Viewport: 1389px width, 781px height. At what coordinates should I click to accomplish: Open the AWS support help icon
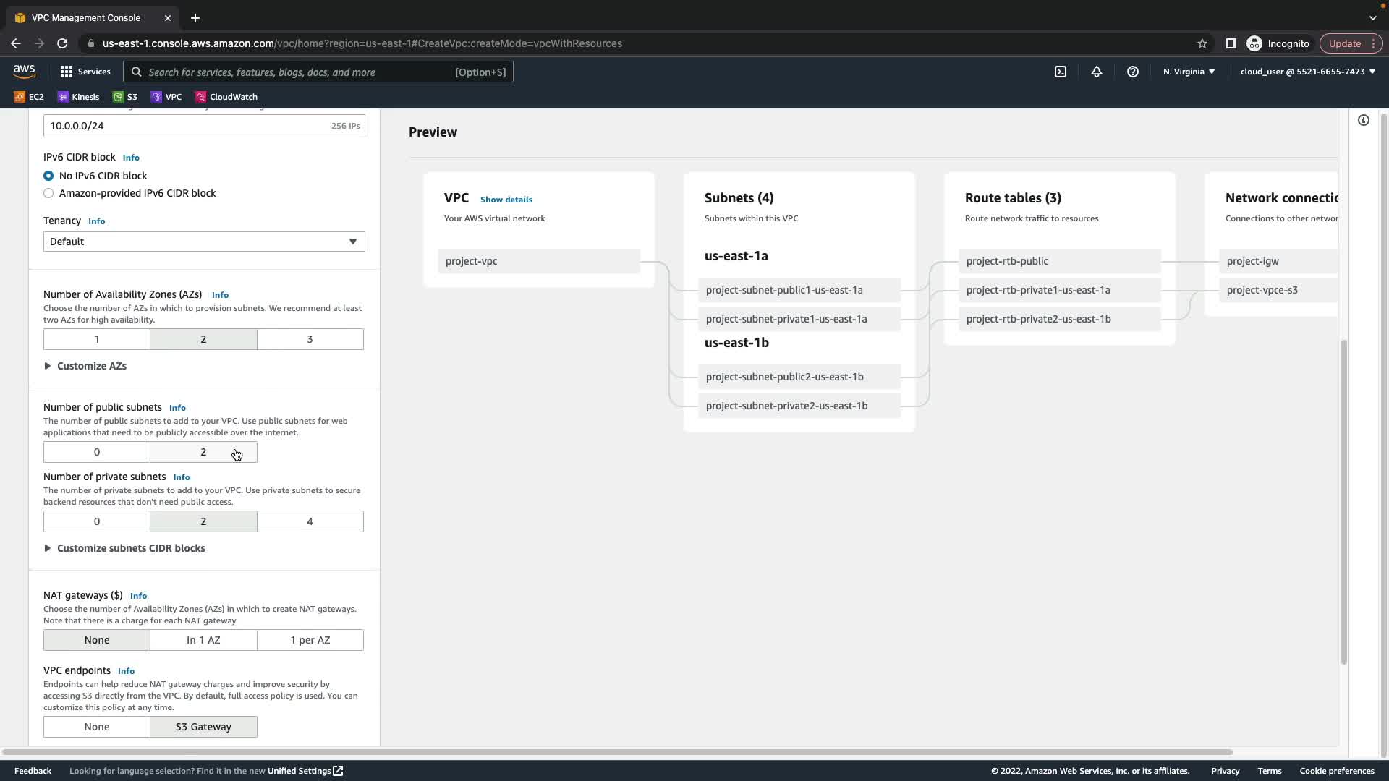coord(1133,72)
